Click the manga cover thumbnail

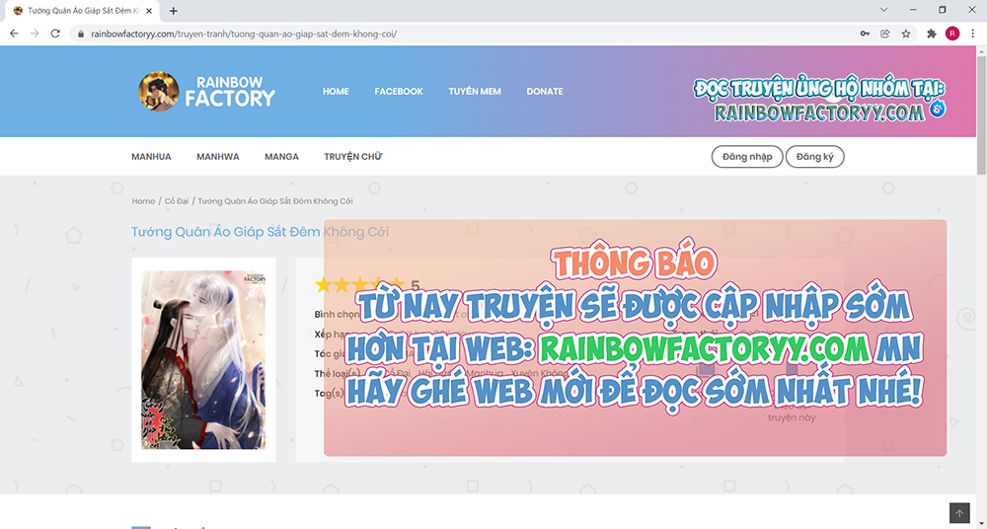click(x=203, y=360)
